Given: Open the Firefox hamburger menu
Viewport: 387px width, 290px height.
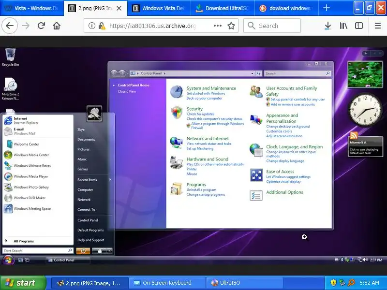Looking at the screenshot, I should tap(378, 26).
